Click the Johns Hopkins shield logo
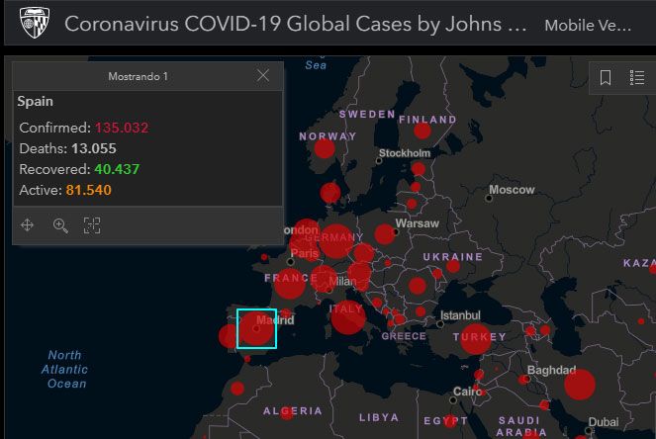Image resolution: width=656 pixels, height=439 pixels. [35, 23]
